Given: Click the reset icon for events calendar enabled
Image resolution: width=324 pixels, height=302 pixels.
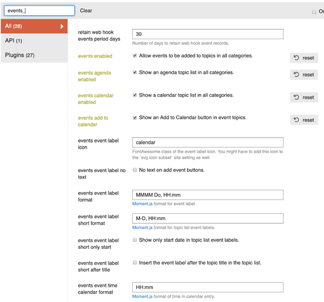Looking at the screenshot, I should click(296, 97).
